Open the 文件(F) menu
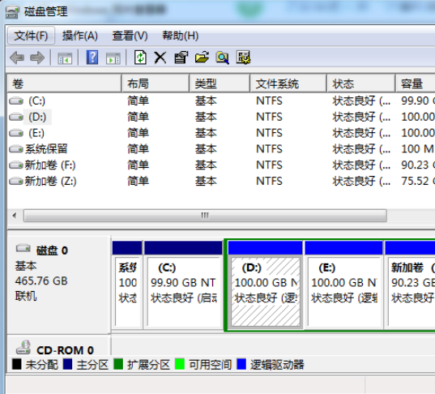The height and width of the screenshot is (394, 435). 31,36
